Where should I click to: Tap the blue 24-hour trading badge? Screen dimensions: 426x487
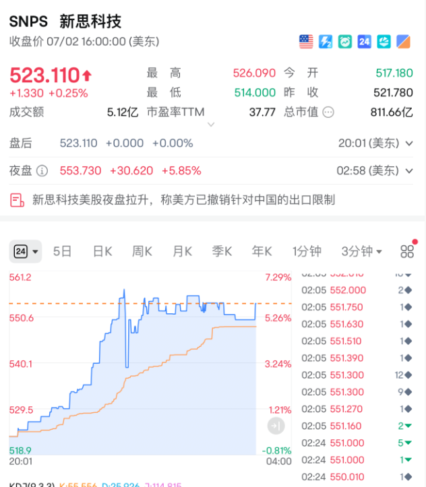365,42
